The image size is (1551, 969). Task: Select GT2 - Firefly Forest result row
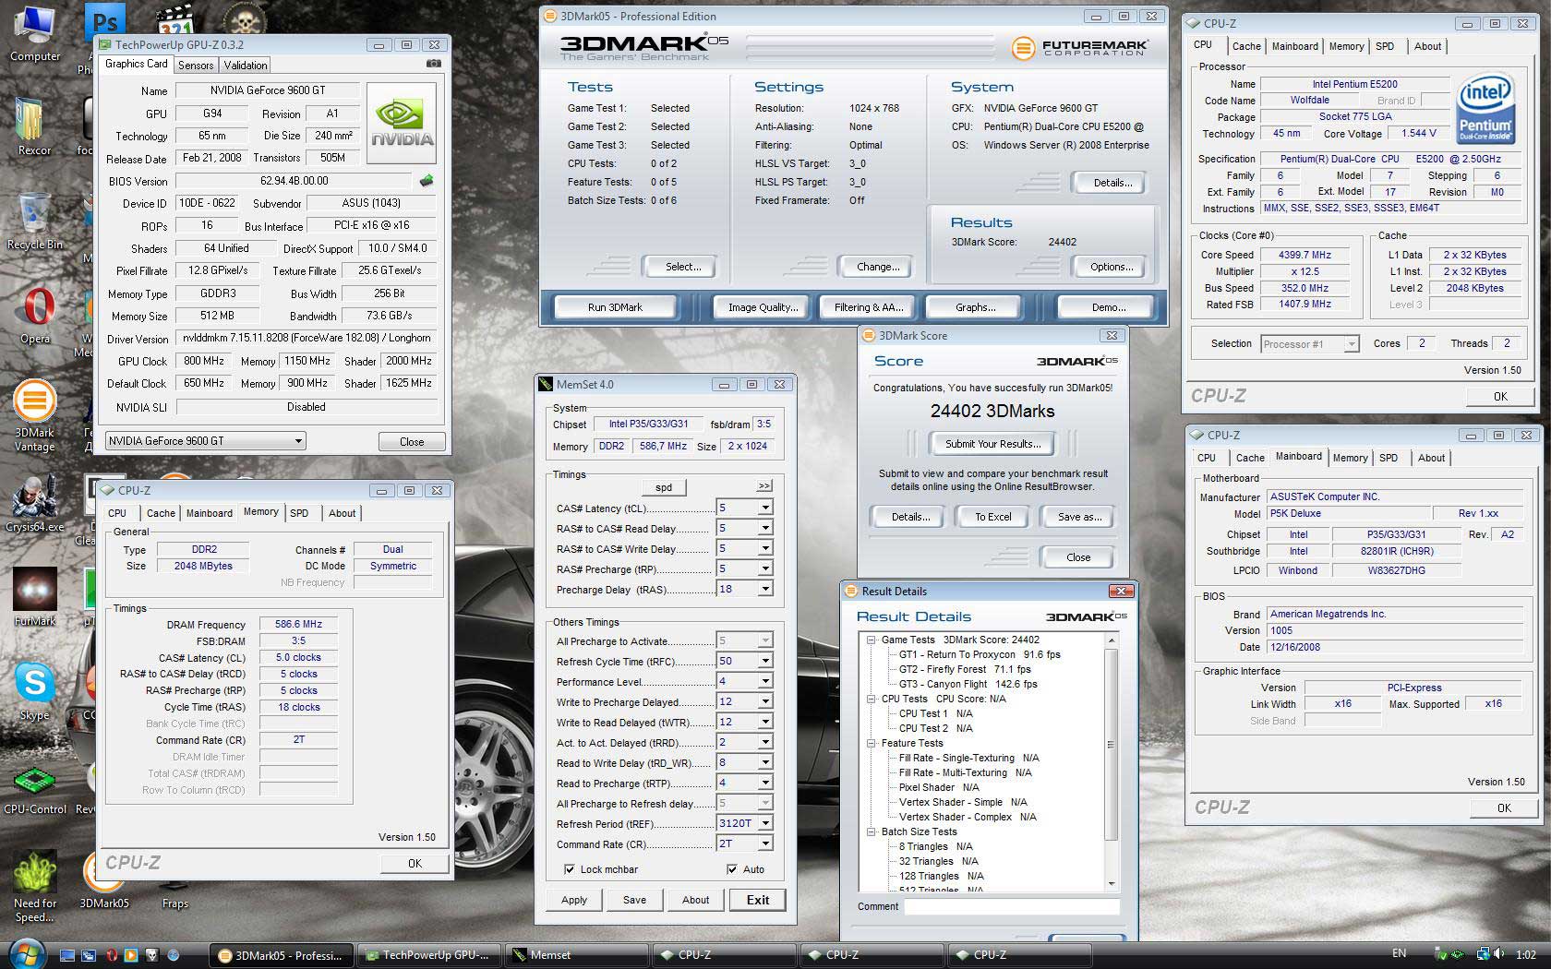[964, 669]
